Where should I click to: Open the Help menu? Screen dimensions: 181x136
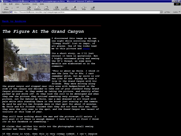tap(42, 4)
